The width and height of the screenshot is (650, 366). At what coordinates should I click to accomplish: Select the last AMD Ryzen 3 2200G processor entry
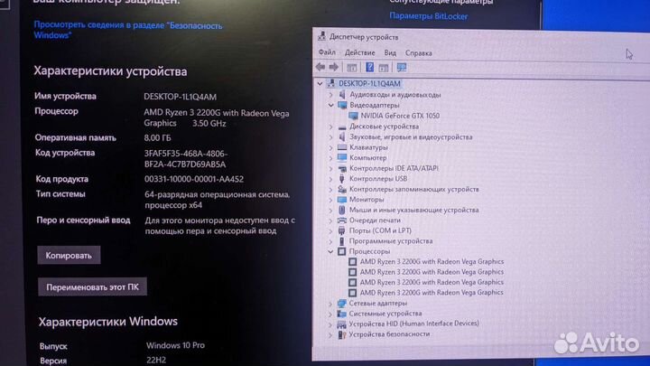click(432, 293)
